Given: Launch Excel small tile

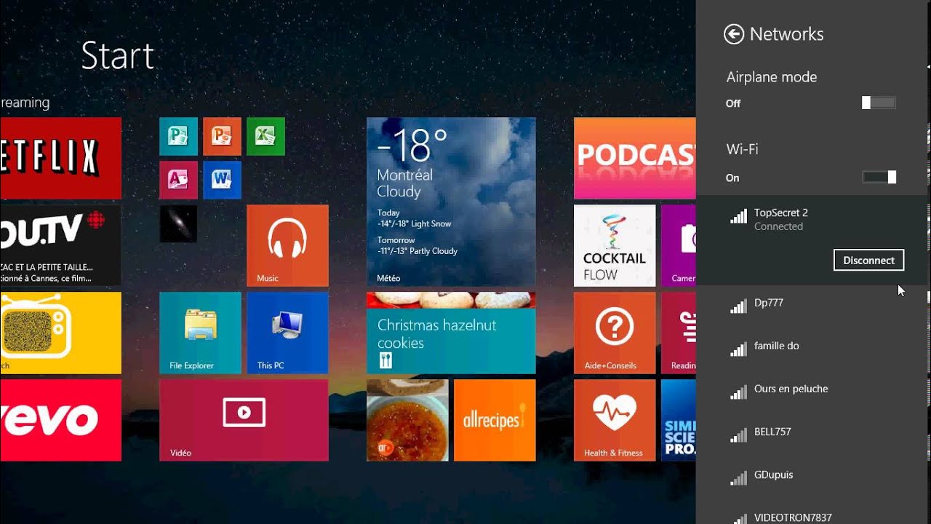Looking at the screenshot, I should [x=265, y=136].
